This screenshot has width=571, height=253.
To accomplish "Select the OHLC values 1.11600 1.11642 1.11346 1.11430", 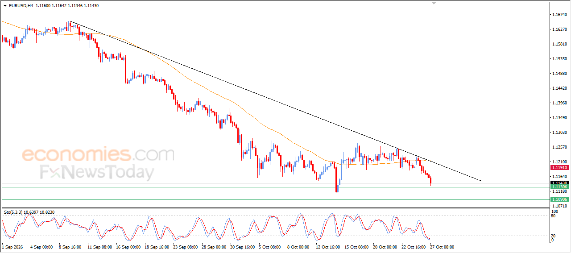I will click(x=66, y=5).
